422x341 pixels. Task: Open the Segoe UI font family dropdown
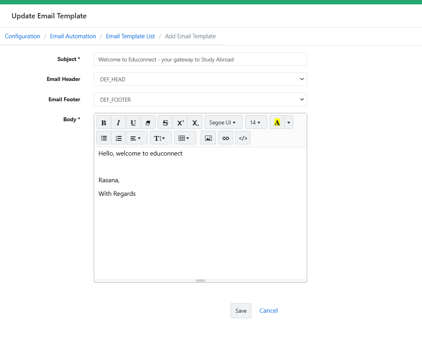pos(223,122)
